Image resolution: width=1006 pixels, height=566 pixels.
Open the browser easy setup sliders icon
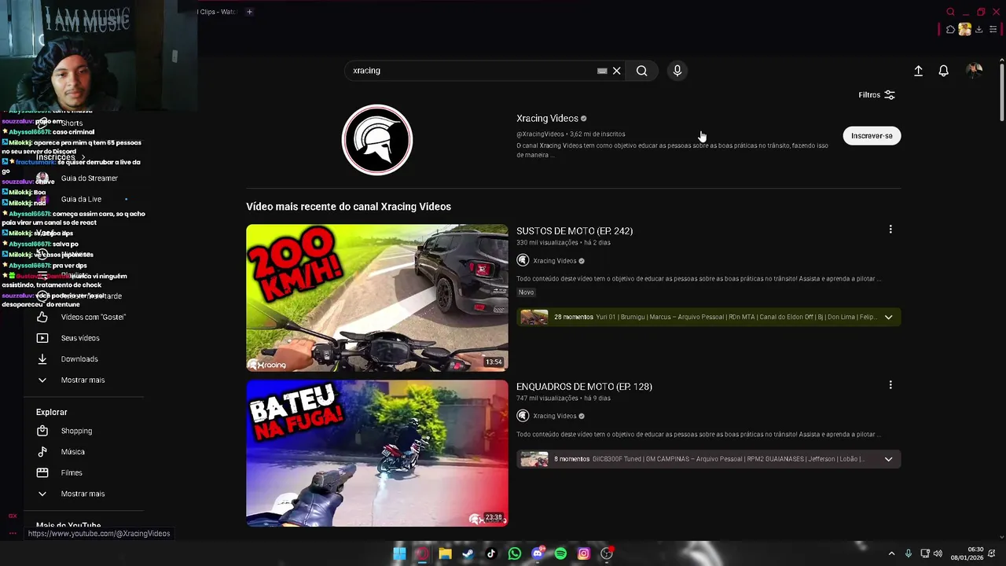(x=993, y=30)
